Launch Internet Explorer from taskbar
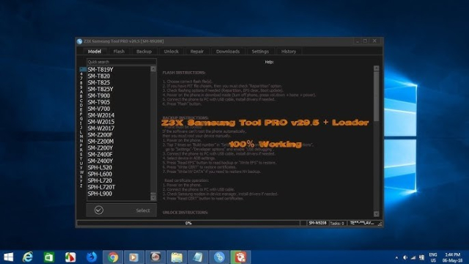 point(28,257)
